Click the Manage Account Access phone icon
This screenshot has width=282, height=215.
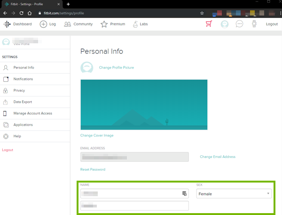point(5,113)
